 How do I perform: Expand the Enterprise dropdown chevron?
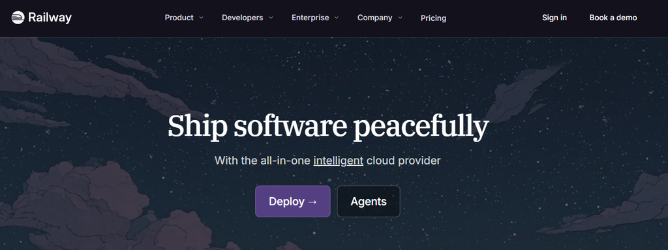coord(336,18)
